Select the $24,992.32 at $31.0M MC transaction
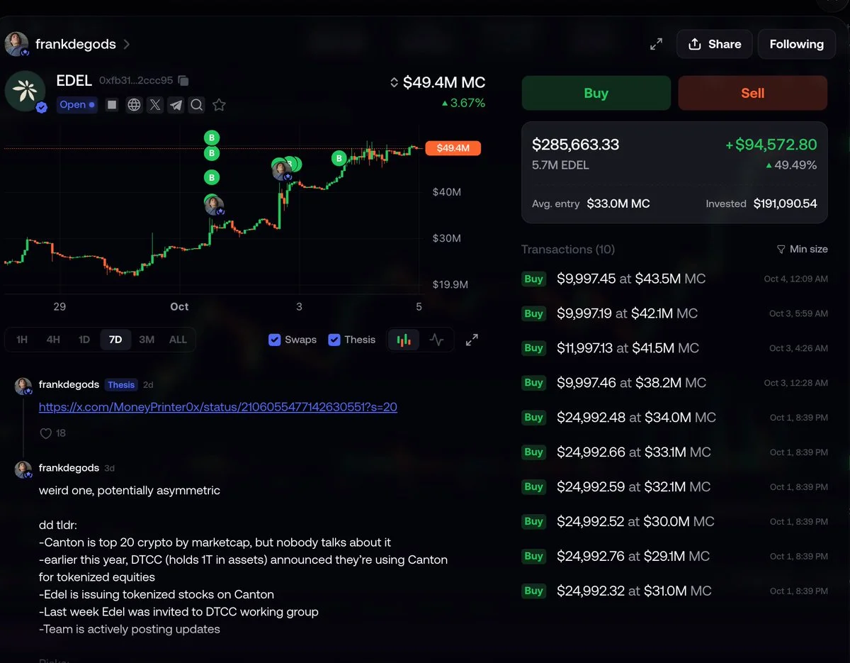The height and width of the screenshot is (663, 850). [x=674, y=591]
